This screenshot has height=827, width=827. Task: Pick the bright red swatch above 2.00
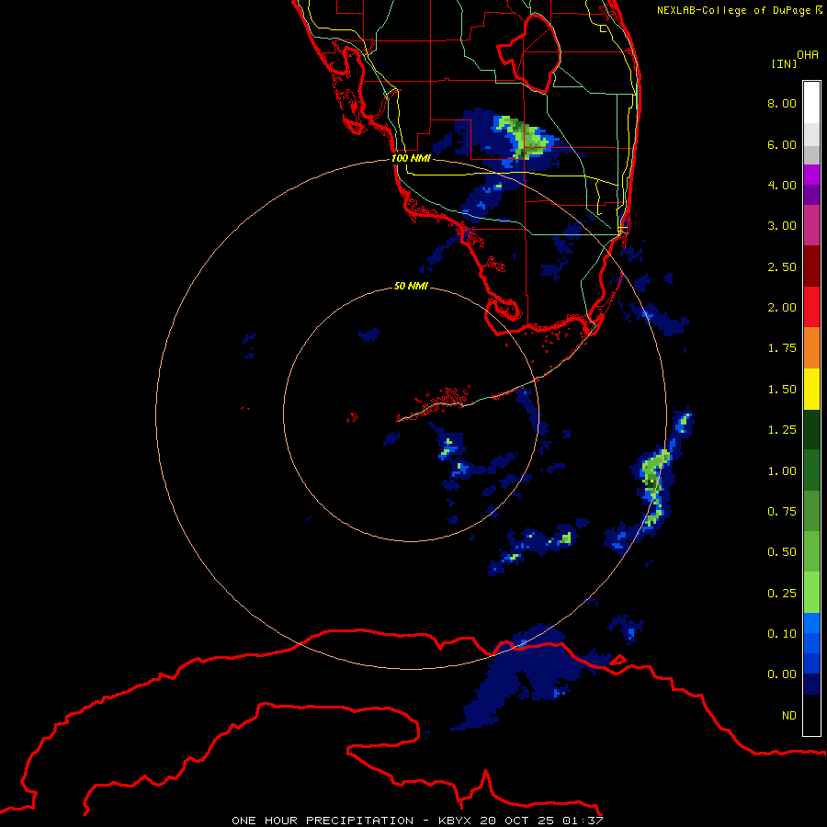pos(811,307)
